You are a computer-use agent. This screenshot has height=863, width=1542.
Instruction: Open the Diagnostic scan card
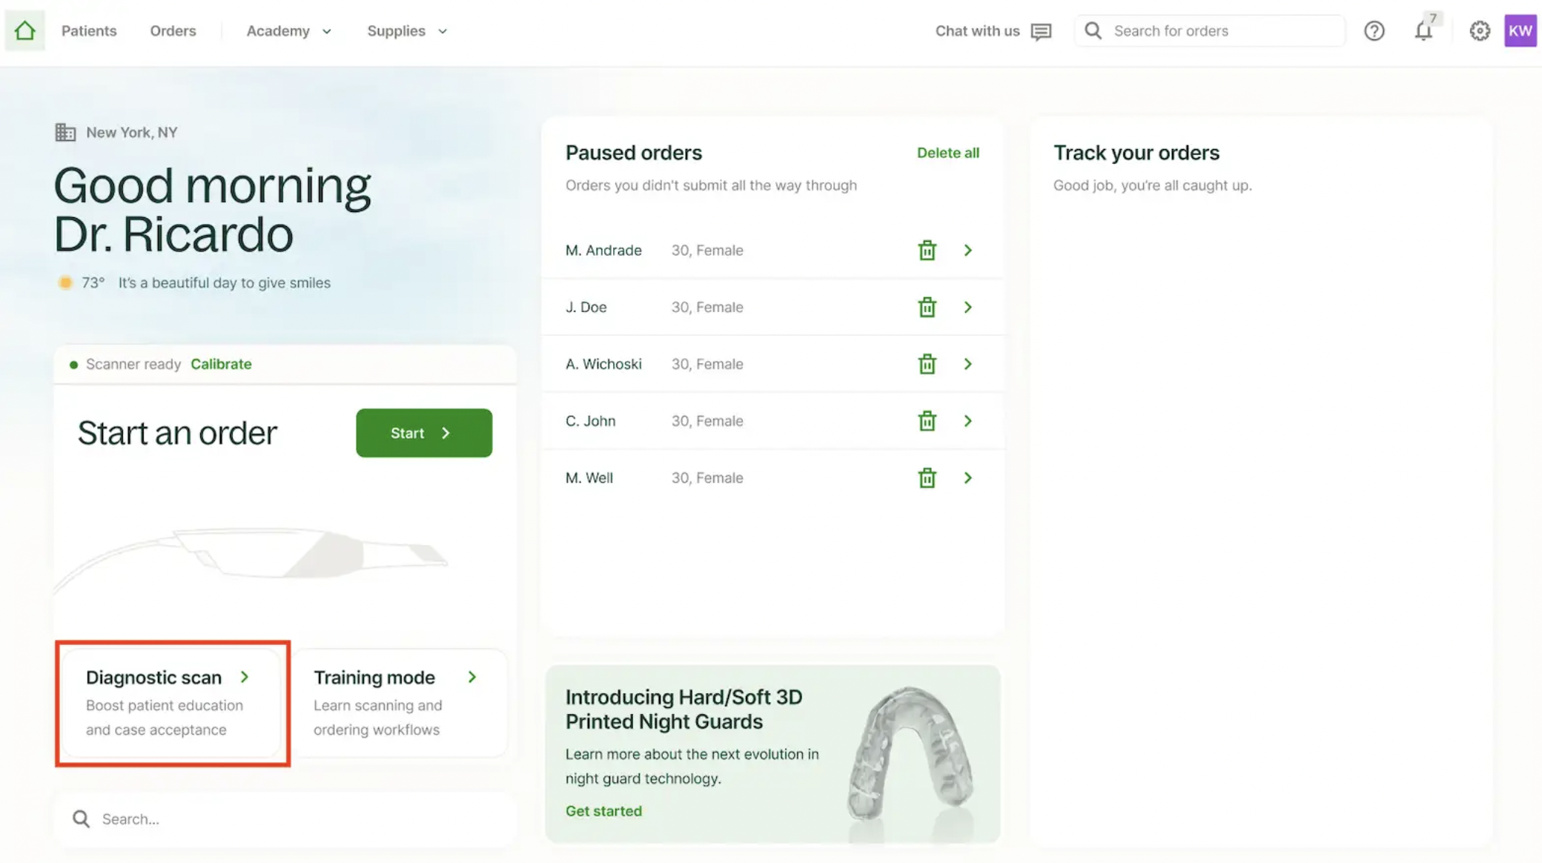point(172,702)
